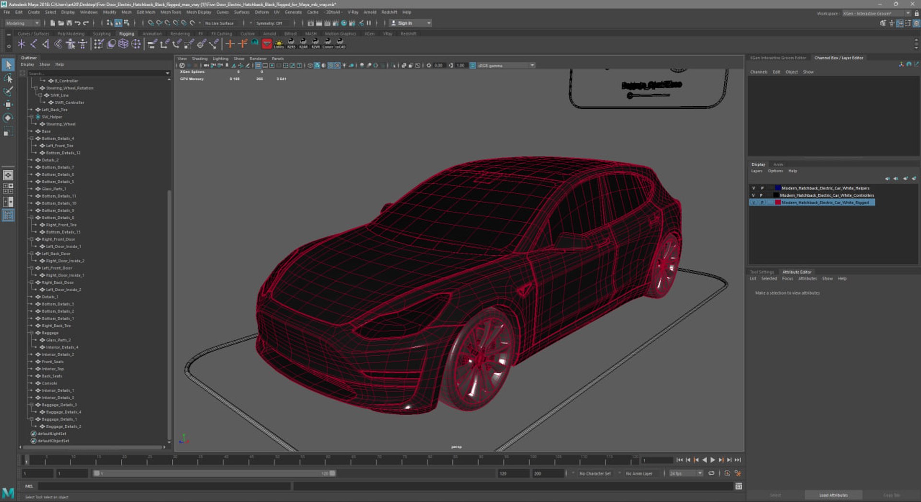Switch to the Animation shelf tab
The height and width of the screenshot is (502, 921).
pyautogui.click(x=152, y=34)
